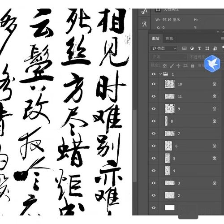Select layer 6 thumbnail

point(168,146)
